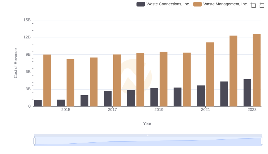The width and height of the screenshot is (268, 154).
Task: Click the Waste Connections bar for 2015
Action: click(x=61, y=103)
